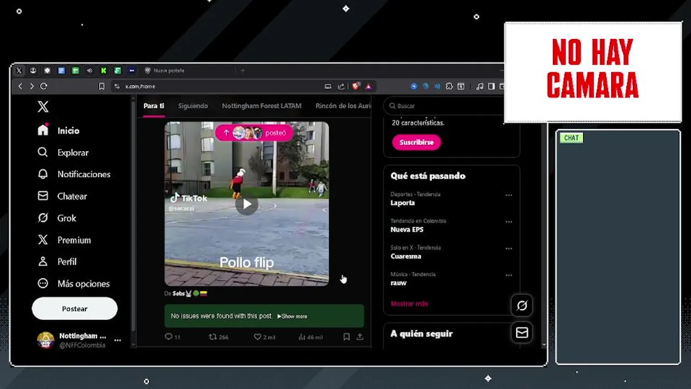This screenshot has width=691, height=389.
Task: Go forward in the browser
Action: [x=32, y=86]
